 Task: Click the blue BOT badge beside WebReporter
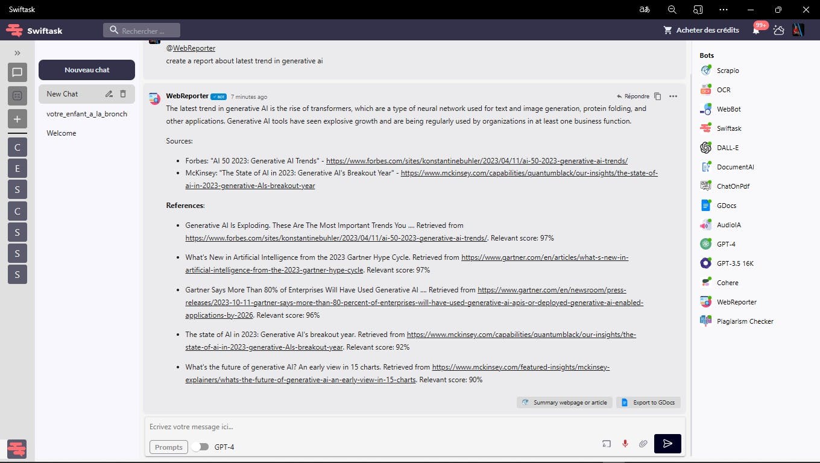click(x=218, y=96)
